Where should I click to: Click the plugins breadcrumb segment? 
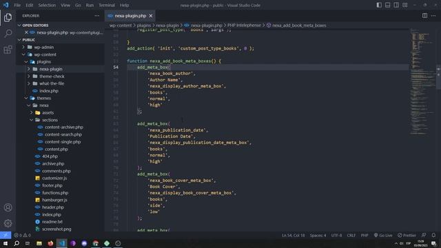[144, 25]
